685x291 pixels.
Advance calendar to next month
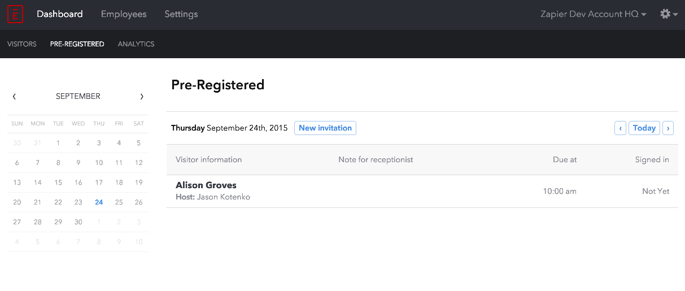coord(142,97)
